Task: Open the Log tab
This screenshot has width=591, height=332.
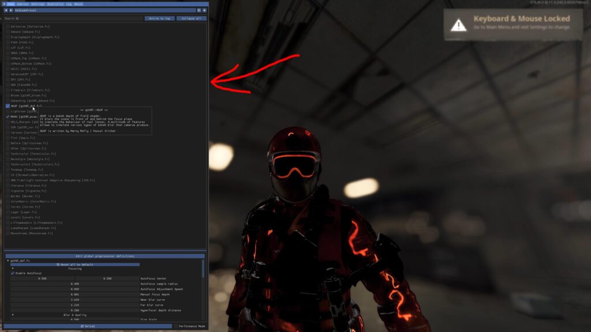Action: coord(69,4)
